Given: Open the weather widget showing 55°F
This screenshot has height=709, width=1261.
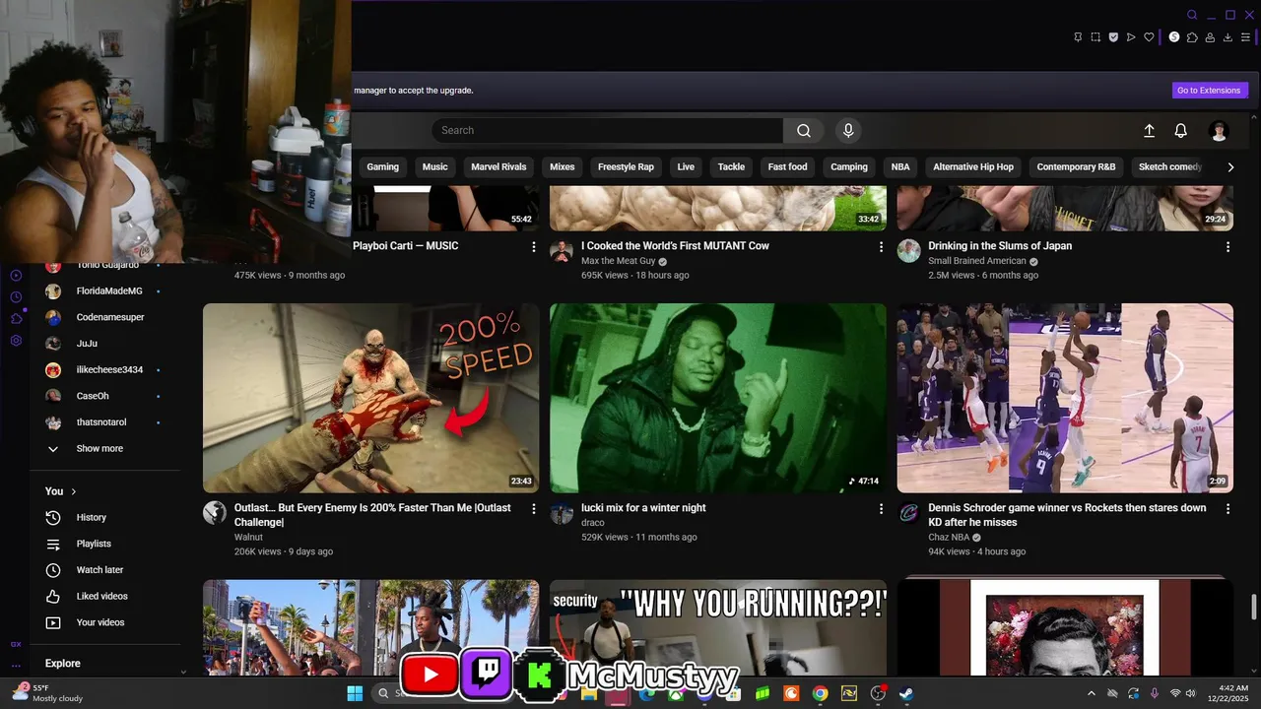Looking at the screenshot, I should [47, 693].
